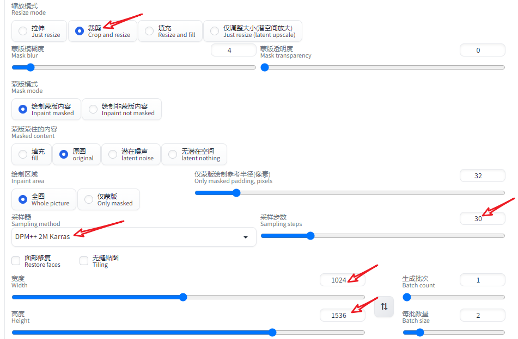Image resolution: width=518 pixels, height=339 pixels.
Task: Enable the Tiling checkbox
Action: (x=84, y=261)
